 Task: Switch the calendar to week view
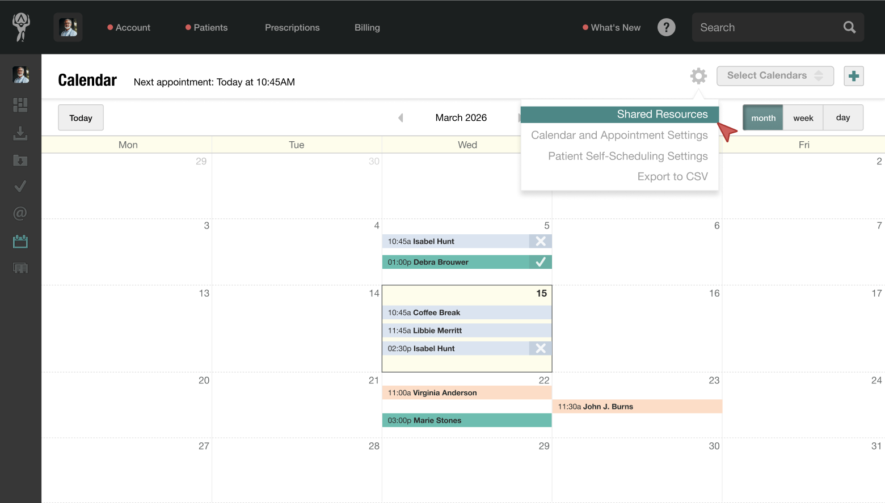803,117
